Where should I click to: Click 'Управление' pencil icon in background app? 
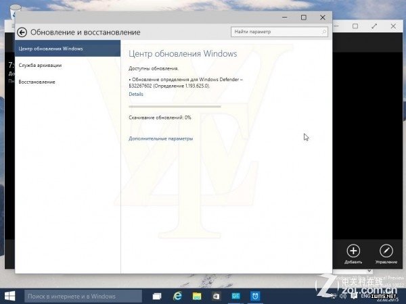coord(386,251)
